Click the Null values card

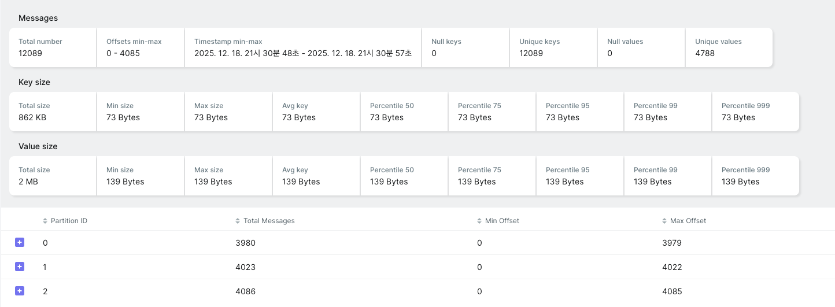[x=641, y=47]
